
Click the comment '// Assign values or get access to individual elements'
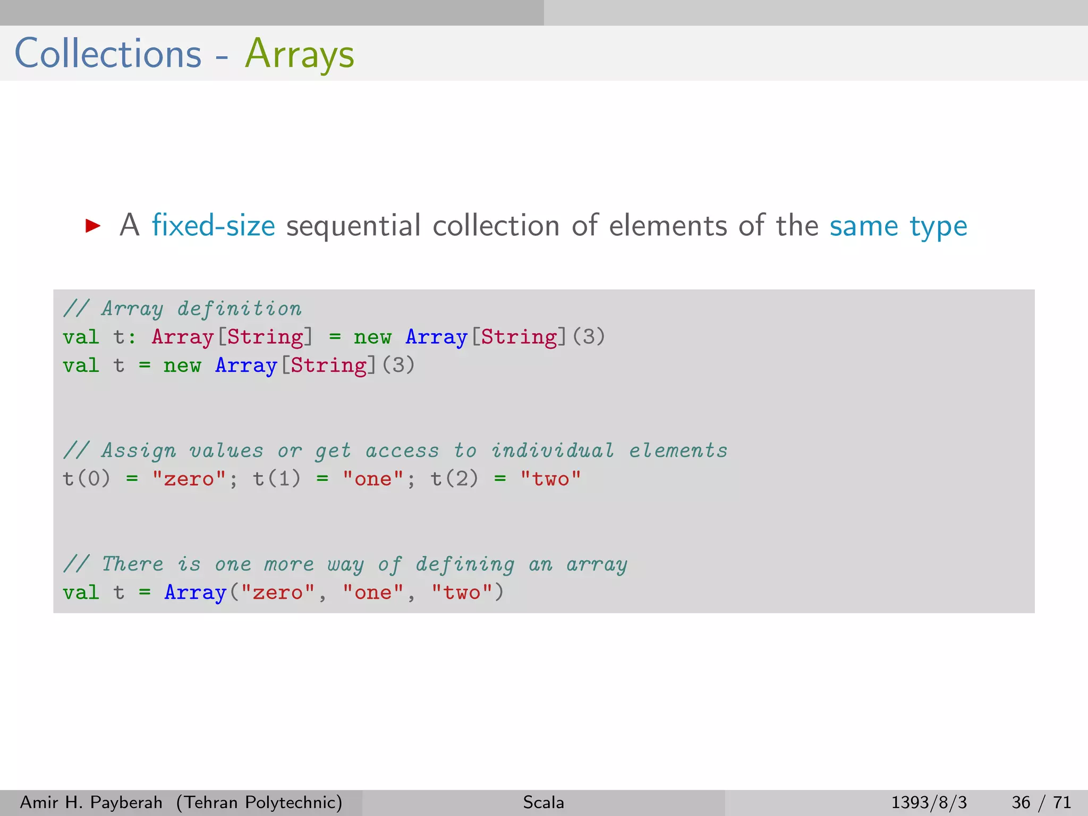(395, 450)
